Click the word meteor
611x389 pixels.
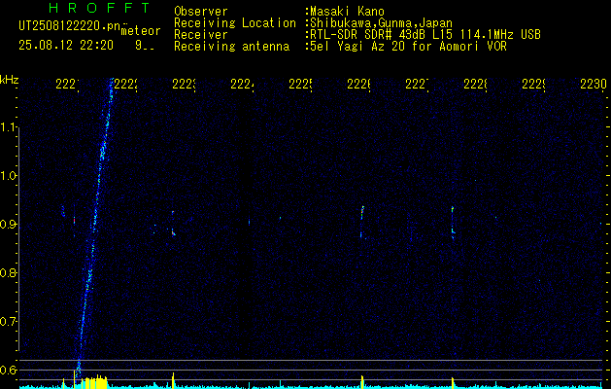pyautogui.click(x=141, y=31)
